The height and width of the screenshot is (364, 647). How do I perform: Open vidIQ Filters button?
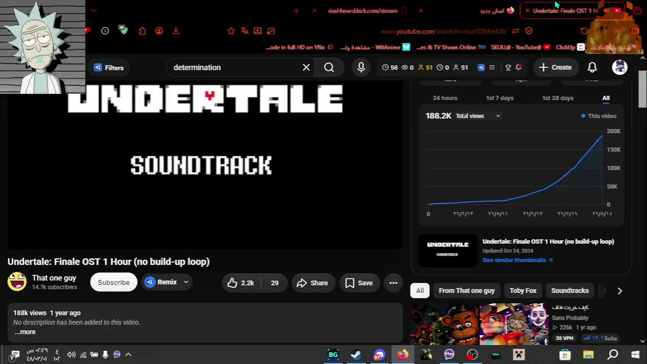[108, 68]
